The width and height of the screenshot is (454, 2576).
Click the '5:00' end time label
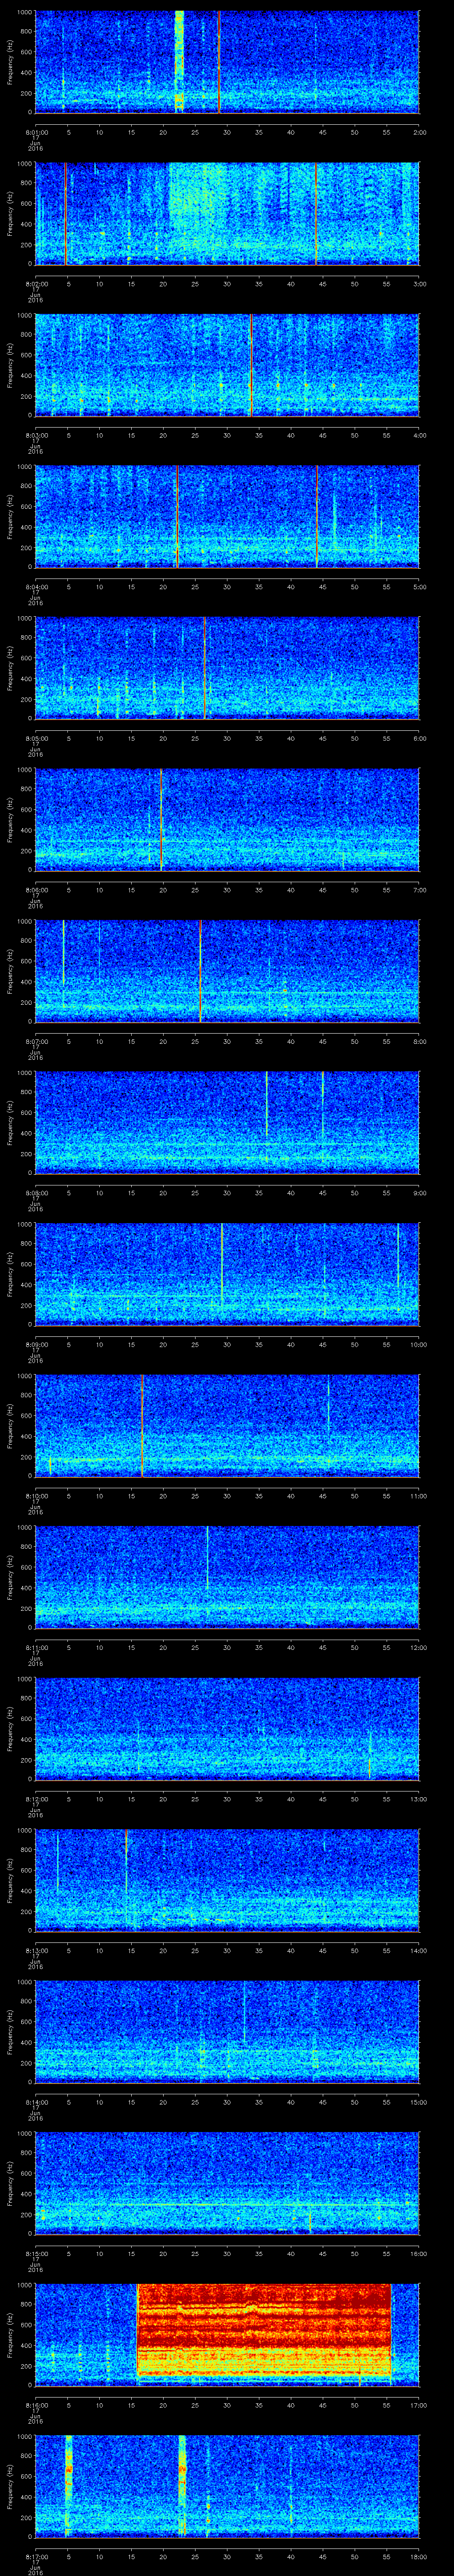pyautogui.click(x=419, y=586)
